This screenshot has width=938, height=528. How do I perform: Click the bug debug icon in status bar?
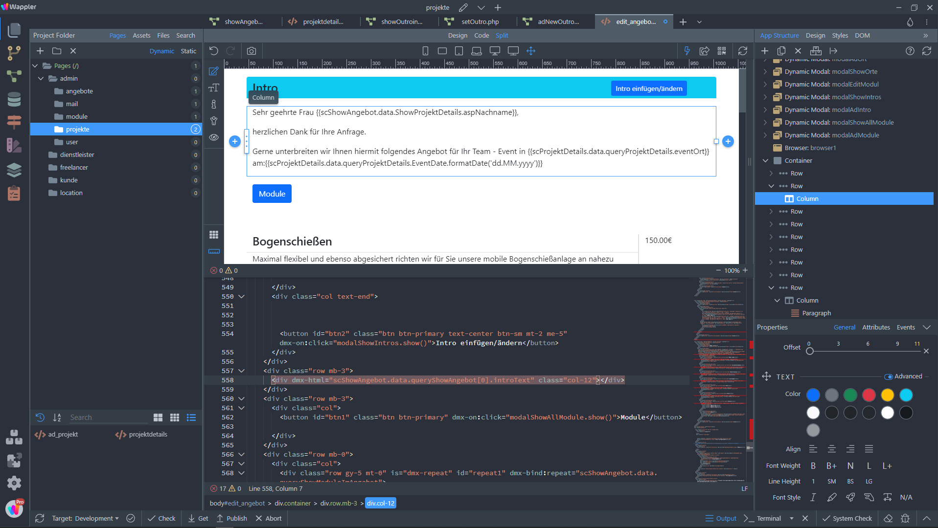coord(905,518)
